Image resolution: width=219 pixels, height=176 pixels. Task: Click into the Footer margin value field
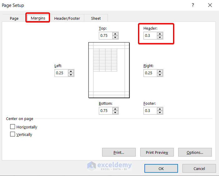pyautogui.click(x=150, y=111)
